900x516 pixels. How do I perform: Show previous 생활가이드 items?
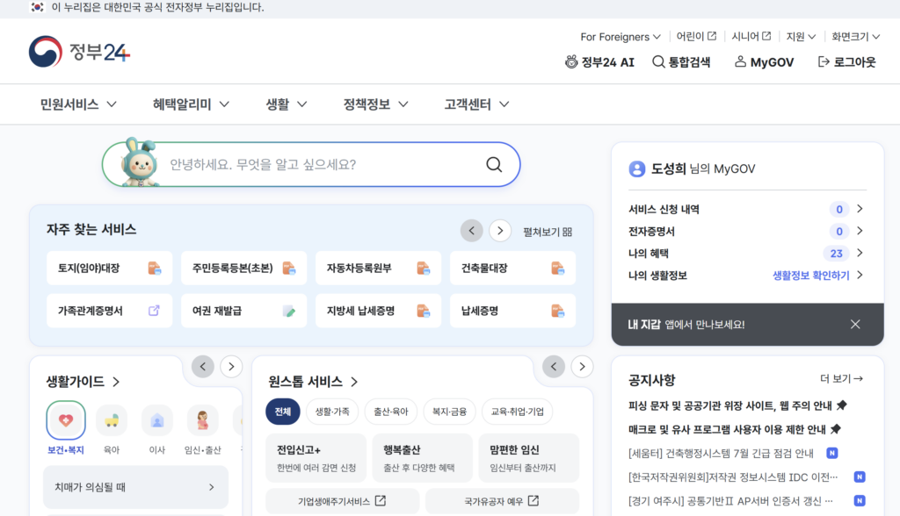pos(203,366)
